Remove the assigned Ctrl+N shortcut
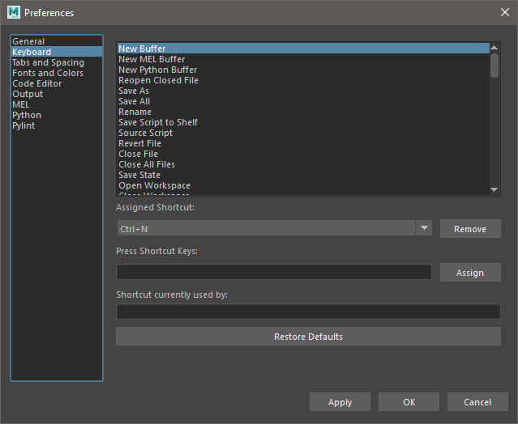Screen dimensions: 518x424 point(470,229)
